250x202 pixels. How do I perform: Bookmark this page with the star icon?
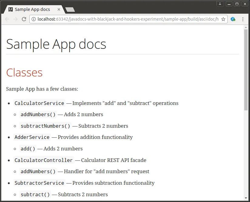click(x=223, y=19)
